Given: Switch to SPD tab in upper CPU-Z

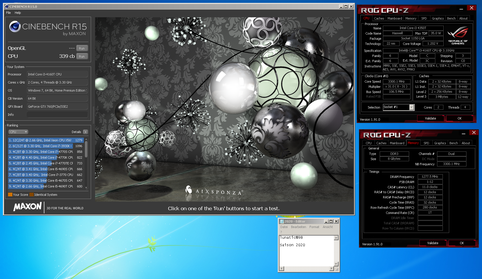Looking at the screenshot, I should (424, 18).
